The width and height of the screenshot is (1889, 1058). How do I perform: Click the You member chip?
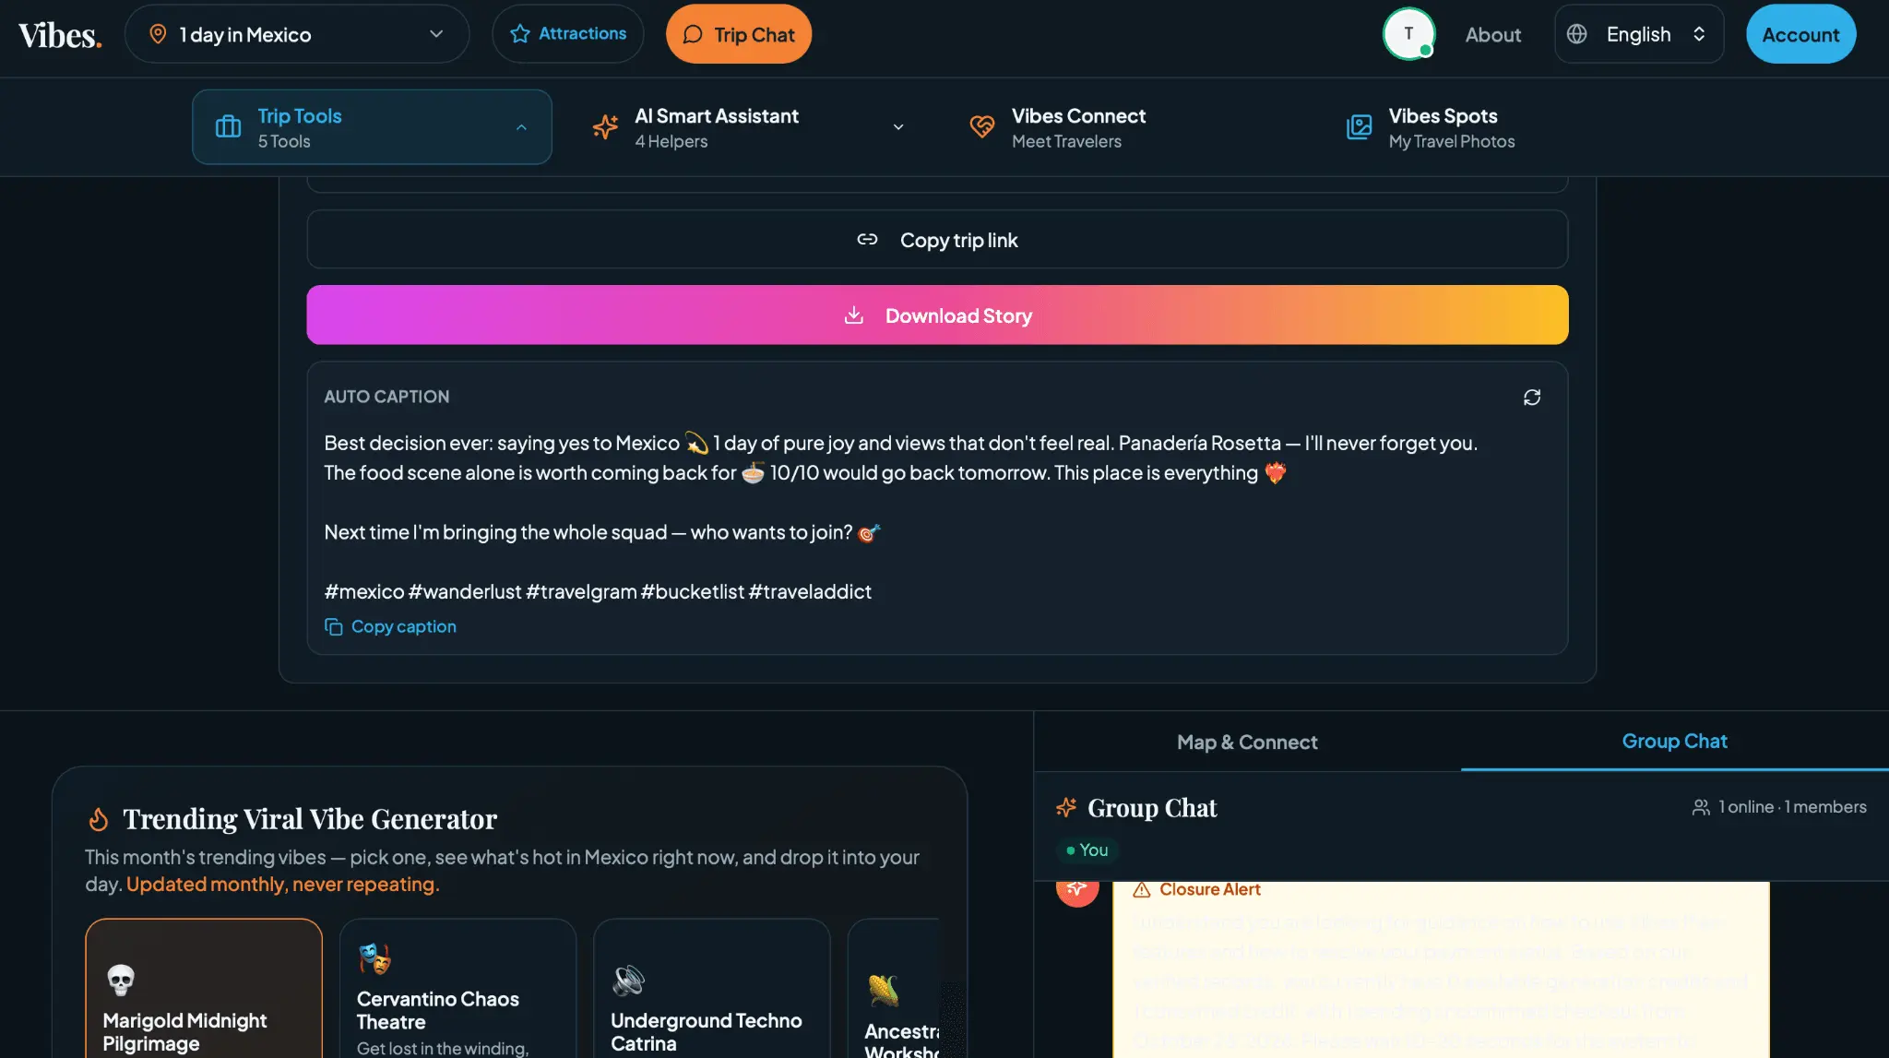pos(1087,850)
